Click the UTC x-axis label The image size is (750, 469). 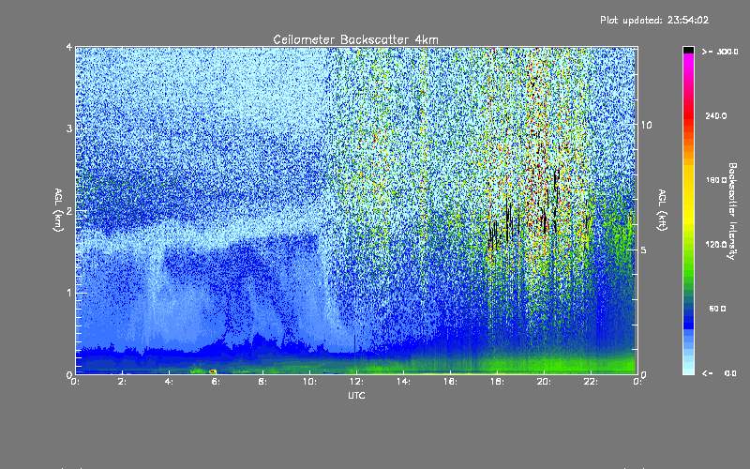(x=356, y=396)
